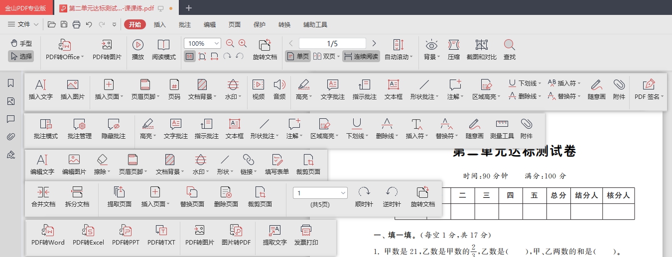Viewport: 672px width, 257px height.
Task: Start slideshow with 播放
Action: point(138,50)
